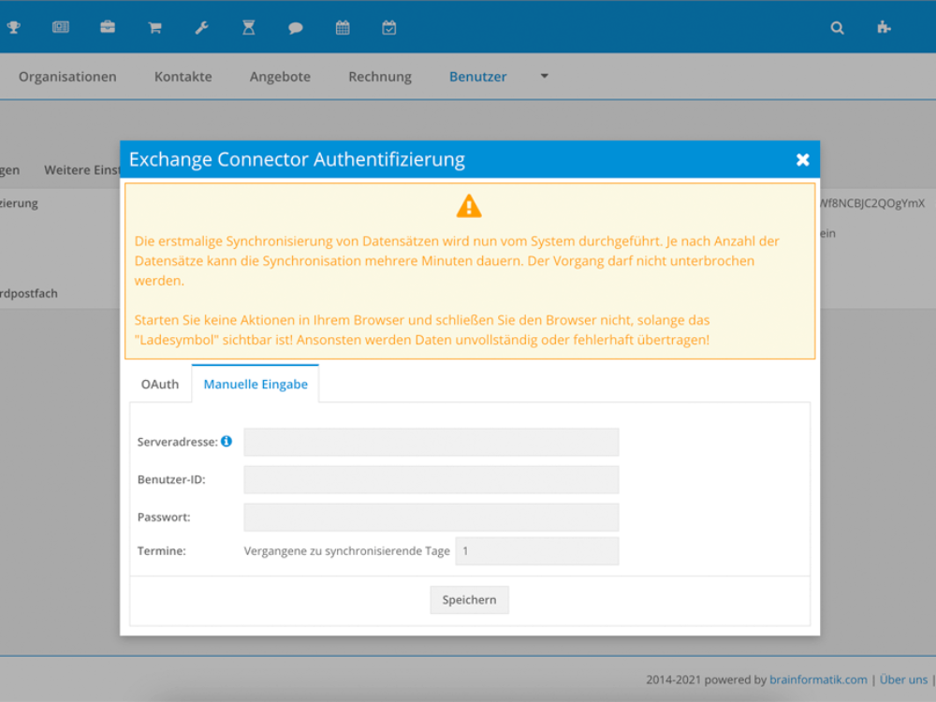
Task: Select the Manuelle Eingabe tab
Action: pos(256,384)
